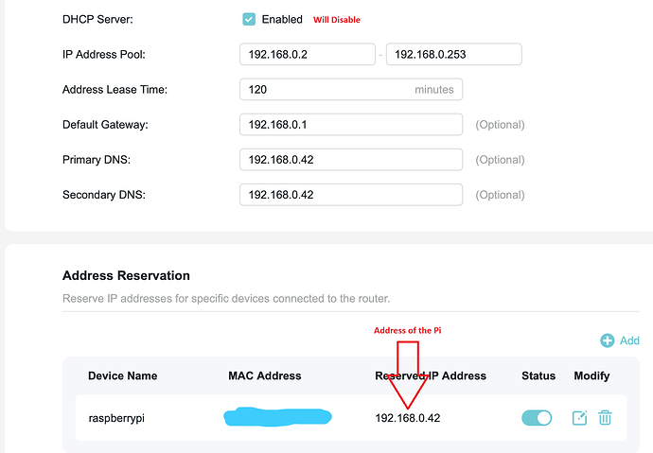Click the Reserved IP Address column header

(x=431, y=375)
